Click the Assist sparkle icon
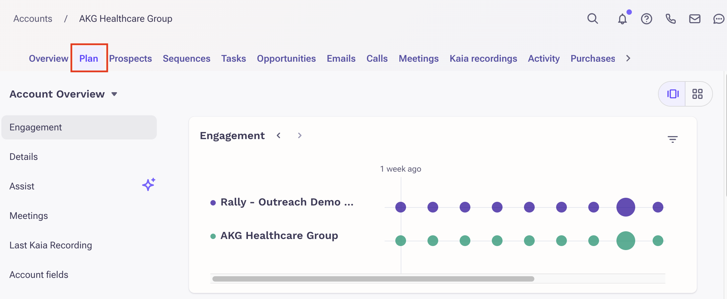The image size is (727, 299). pyautogui.click(x=149, y=184)
